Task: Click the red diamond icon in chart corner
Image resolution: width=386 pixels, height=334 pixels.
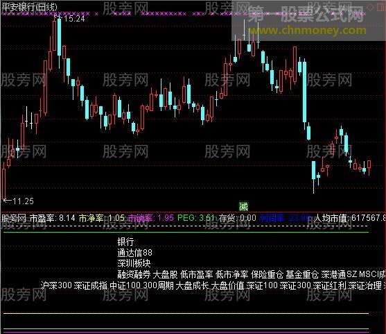Action: [x=370, y=7]
